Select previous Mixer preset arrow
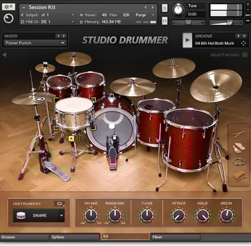Screen dimensions: 251x246 [x=58, y=36]
